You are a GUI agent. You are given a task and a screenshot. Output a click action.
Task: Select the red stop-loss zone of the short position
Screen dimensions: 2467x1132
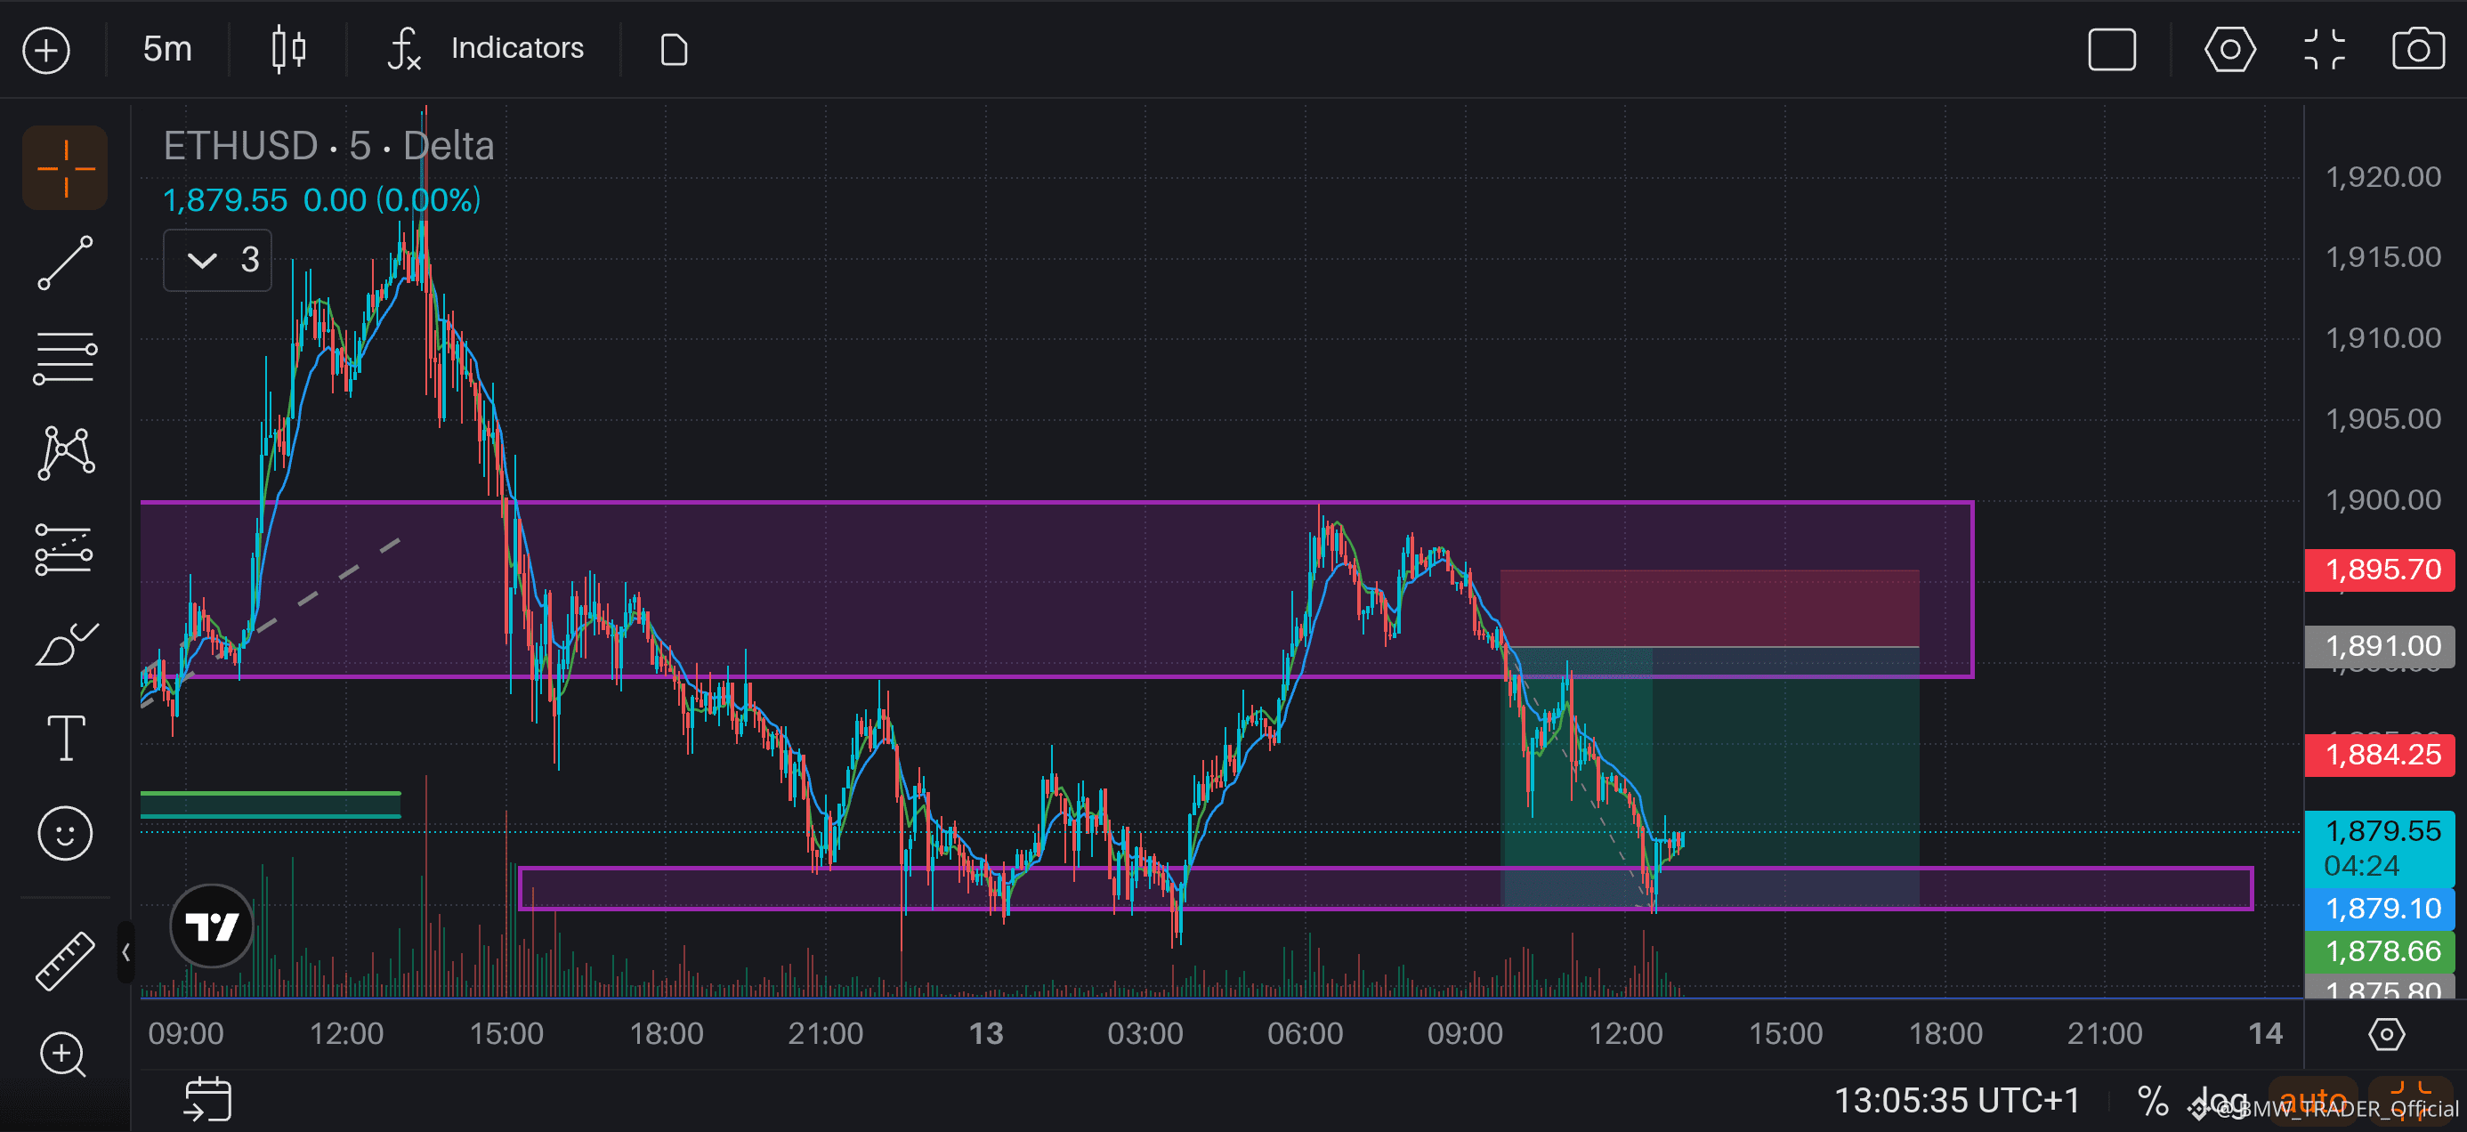1710,608
